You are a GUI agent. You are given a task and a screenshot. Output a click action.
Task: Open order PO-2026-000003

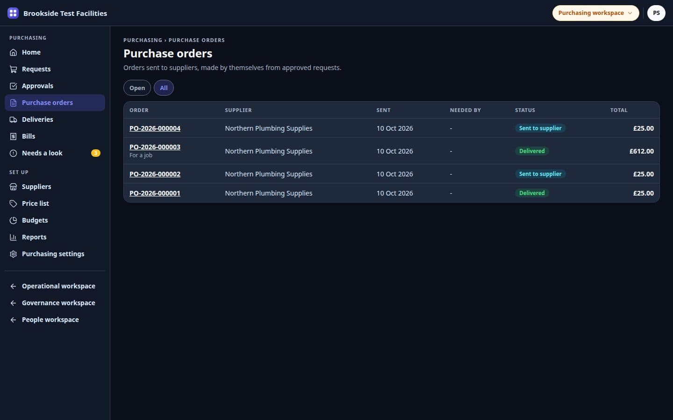[x=155, y=147]
